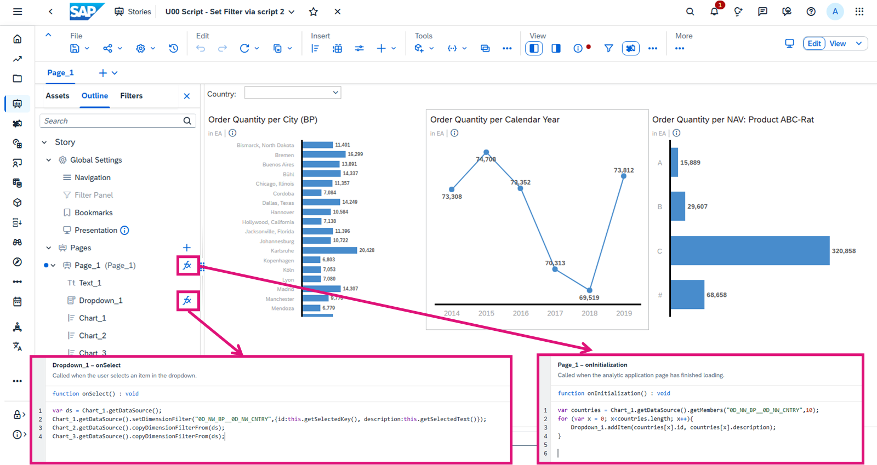Insert an input control sliders icon

(359, 48)
